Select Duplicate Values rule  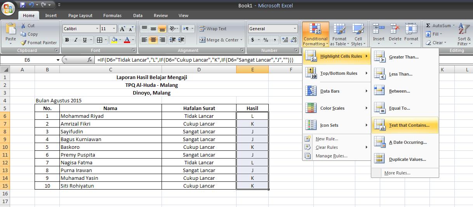tap(405, 159)
